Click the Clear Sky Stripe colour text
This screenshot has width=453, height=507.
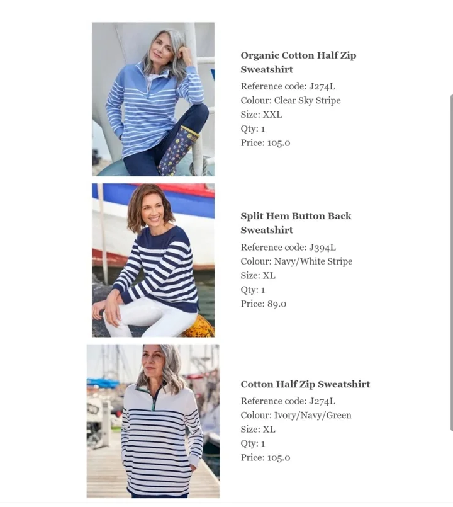coord(307,101)
